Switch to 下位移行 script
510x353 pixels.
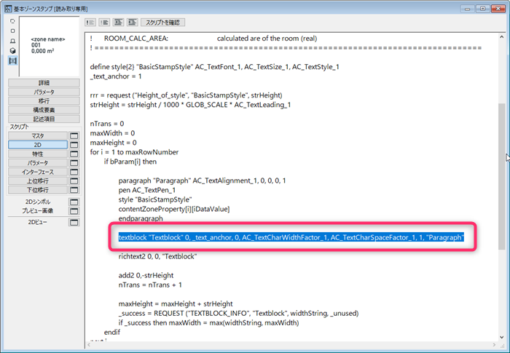click(38, 190)
